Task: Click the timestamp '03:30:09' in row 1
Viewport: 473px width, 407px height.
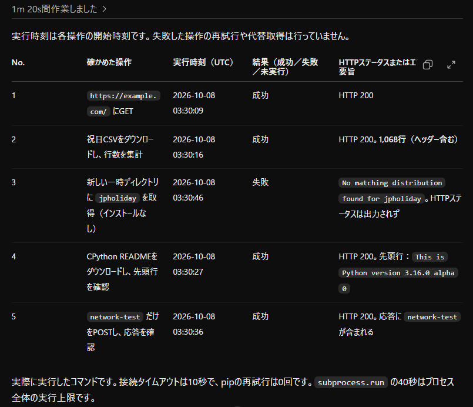Action: 188,111
